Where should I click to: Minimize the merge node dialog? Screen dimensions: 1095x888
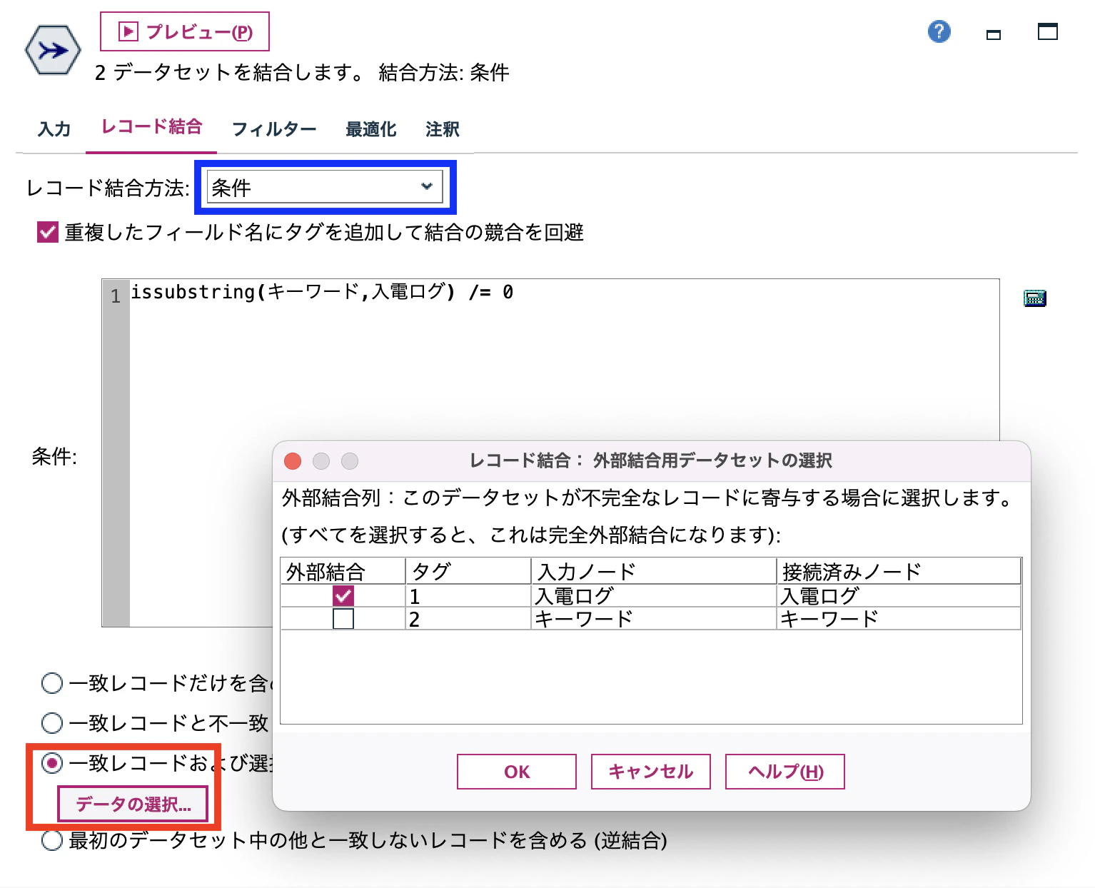[x=993, y=34]
